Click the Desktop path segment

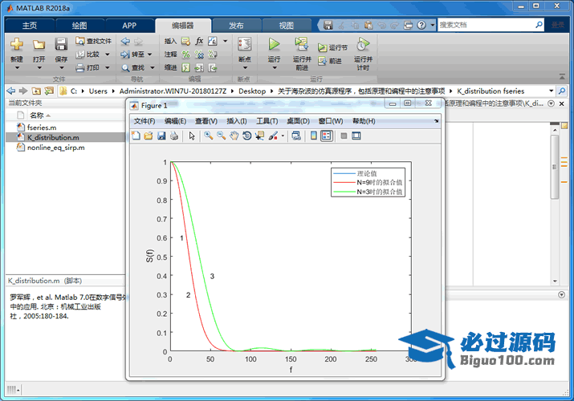[252, 91]
